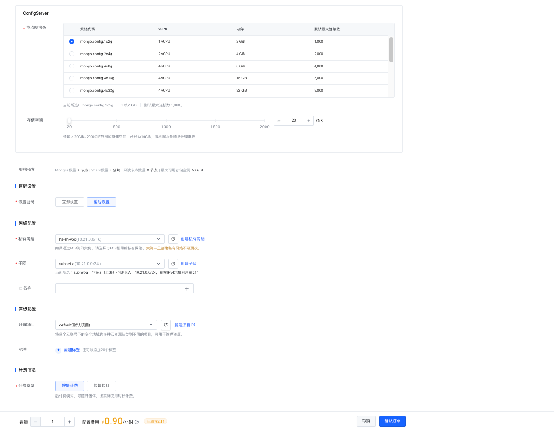Open the 子网 selection dropdown

[x=110, y=264]
